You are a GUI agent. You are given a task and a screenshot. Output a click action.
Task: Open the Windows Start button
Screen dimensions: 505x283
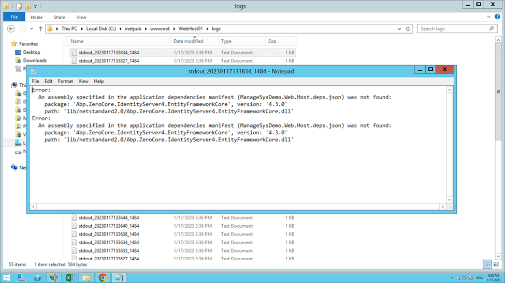point(6,277)
